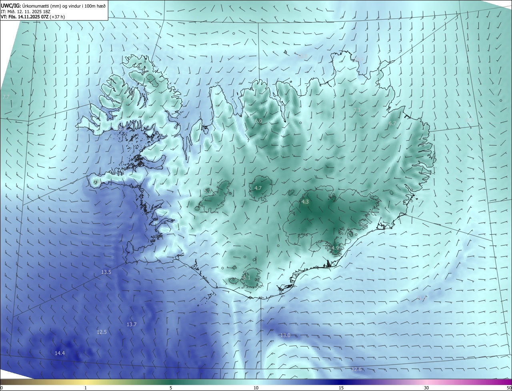Click the 0 tick on the colorbar
Screen dimensions: 512x391
[x=2, y=388]
